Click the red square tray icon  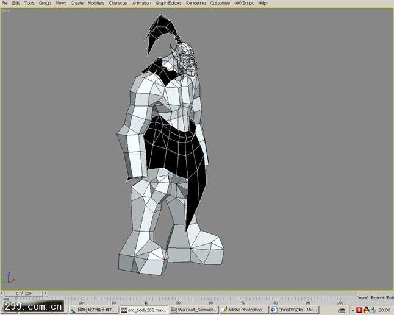(x=359, y=310)
